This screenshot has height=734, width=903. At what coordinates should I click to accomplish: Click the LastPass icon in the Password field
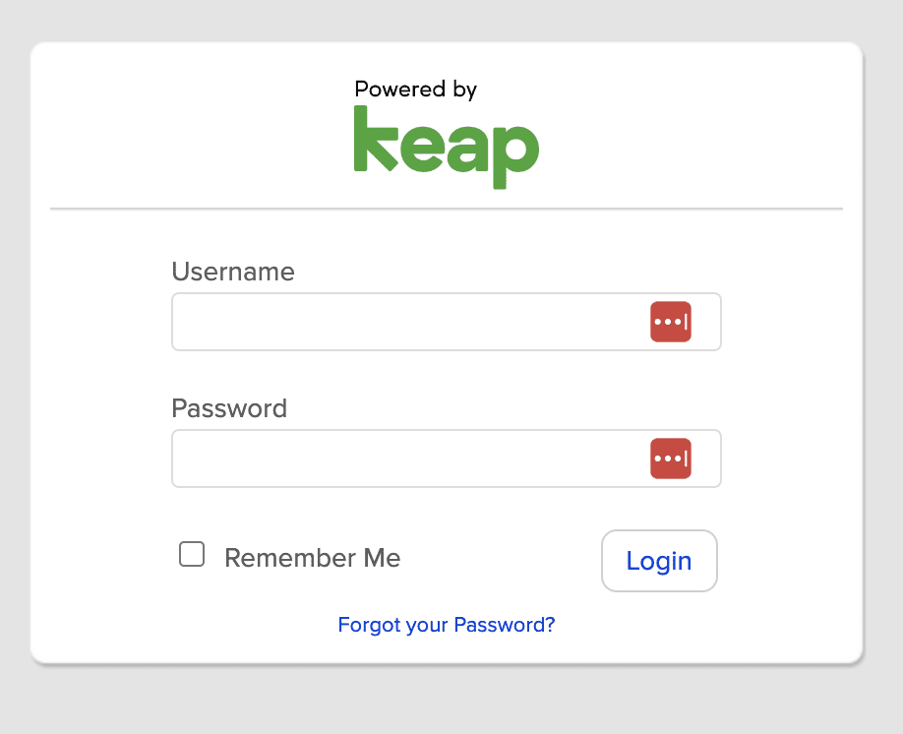672,458
